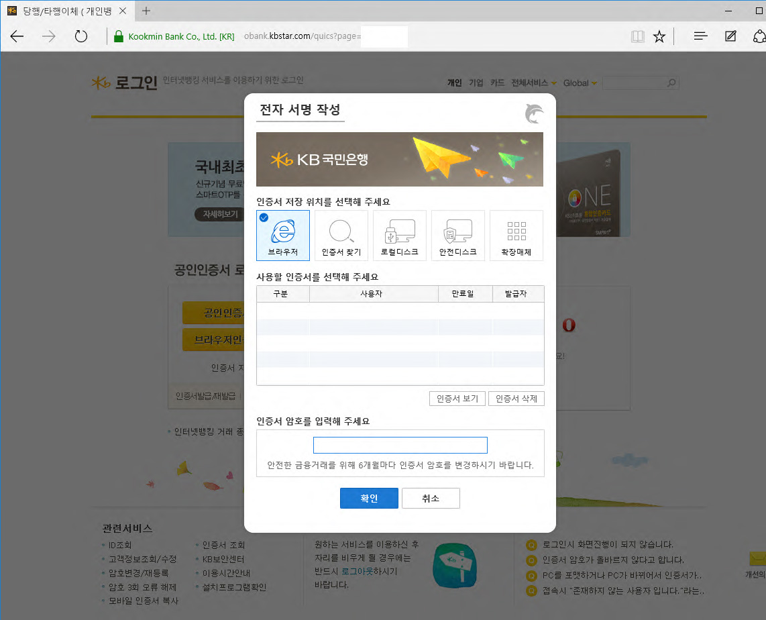The width and height of the screenshot is (766, 620).
Task: Select the 브라우저 certificate storage location
Action: click(x=283, y=236)
